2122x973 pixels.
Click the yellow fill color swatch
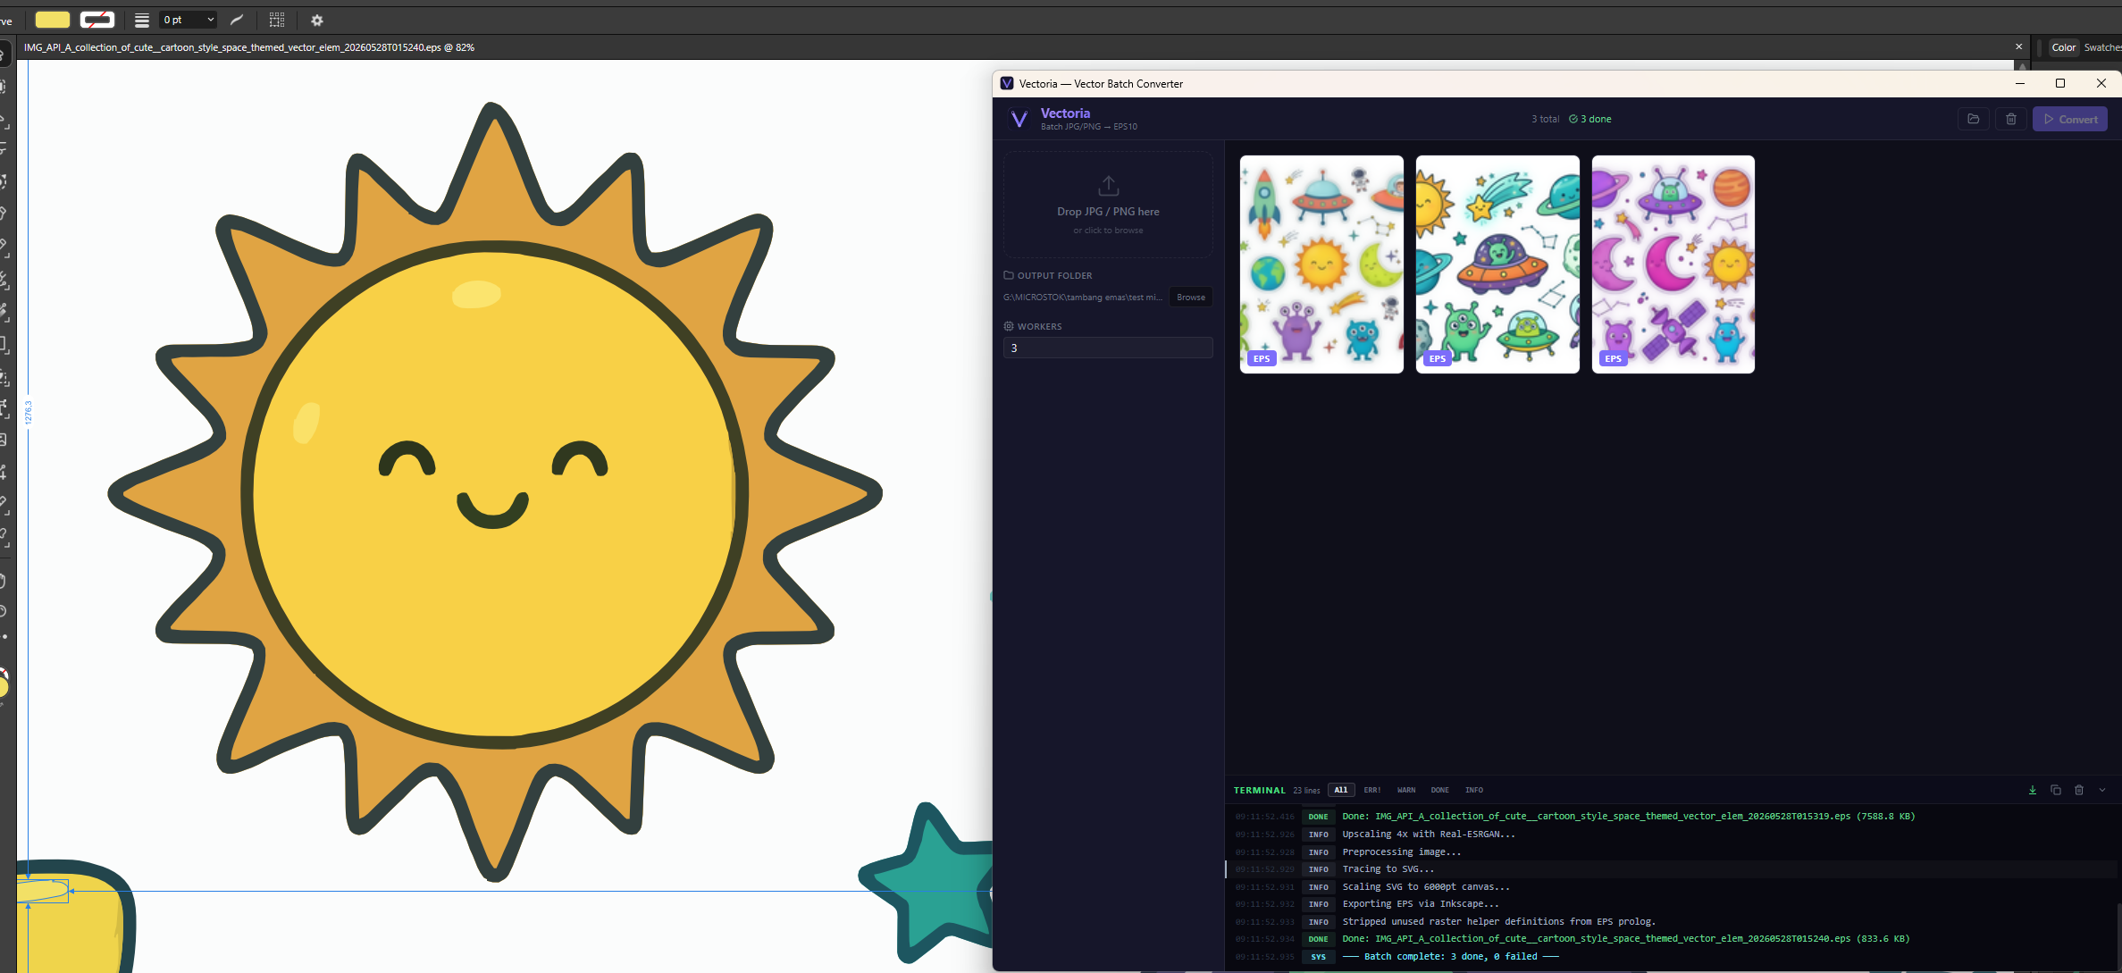tap(53, 20)
